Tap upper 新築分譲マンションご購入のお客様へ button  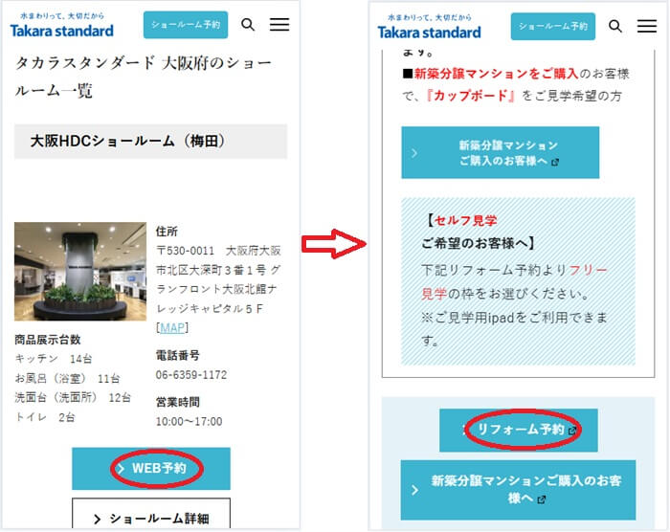tap(501, 152)
